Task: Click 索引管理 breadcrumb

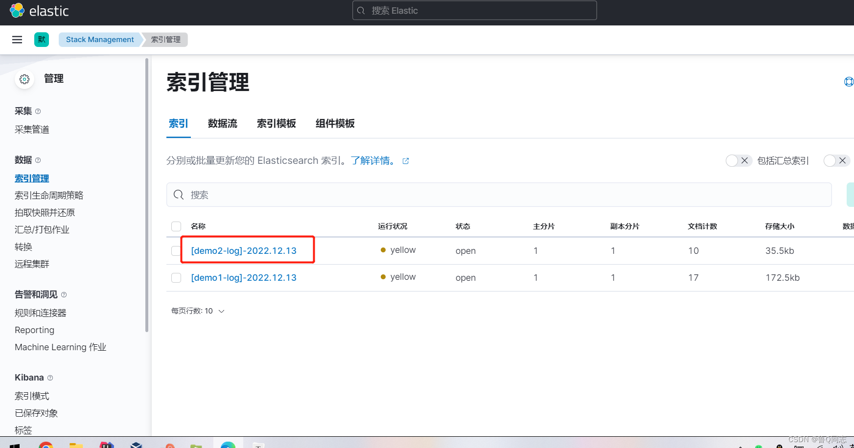Action: pyautogui.click(x=166, y=40)
